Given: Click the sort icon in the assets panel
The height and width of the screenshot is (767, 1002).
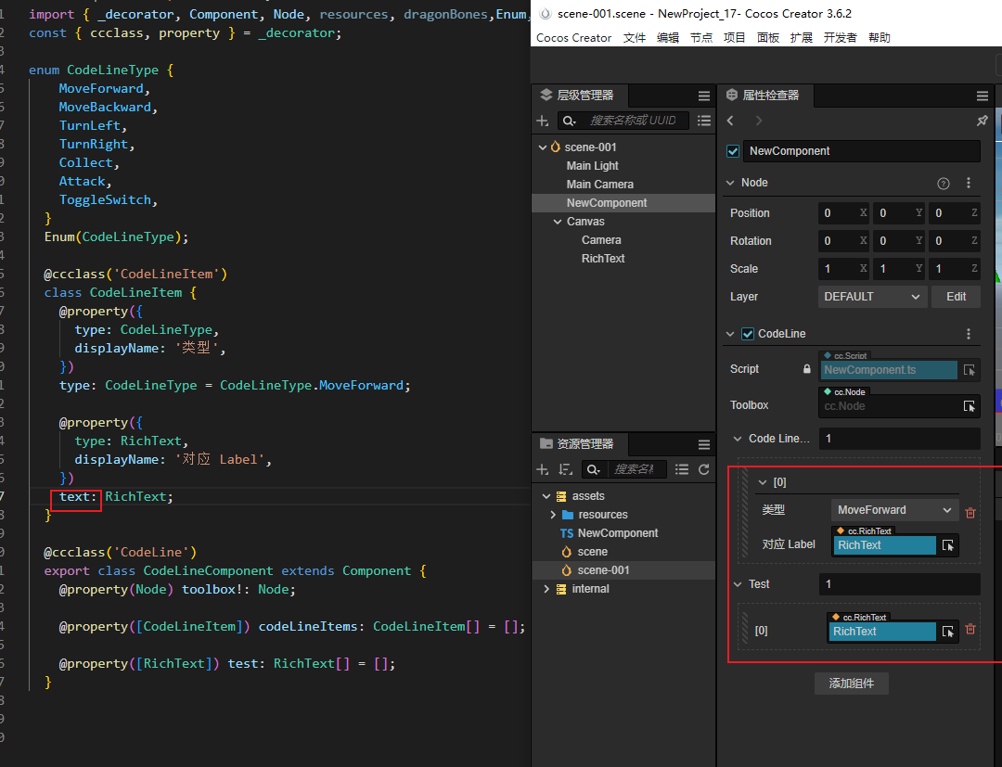Looking at the screenshot, I should click(x=565, y=469).
